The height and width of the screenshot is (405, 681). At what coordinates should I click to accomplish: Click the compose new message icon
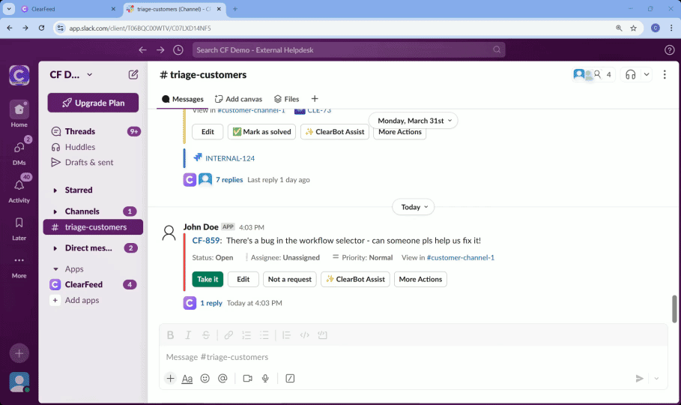133,74
